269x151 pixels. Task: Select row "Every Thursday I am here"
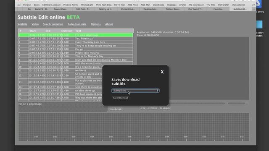click(76, 42)
